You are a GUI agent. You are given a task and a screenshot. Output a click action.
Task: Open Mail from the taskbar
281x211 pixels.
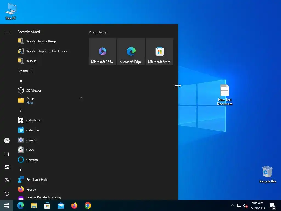[x=61, y=206]
